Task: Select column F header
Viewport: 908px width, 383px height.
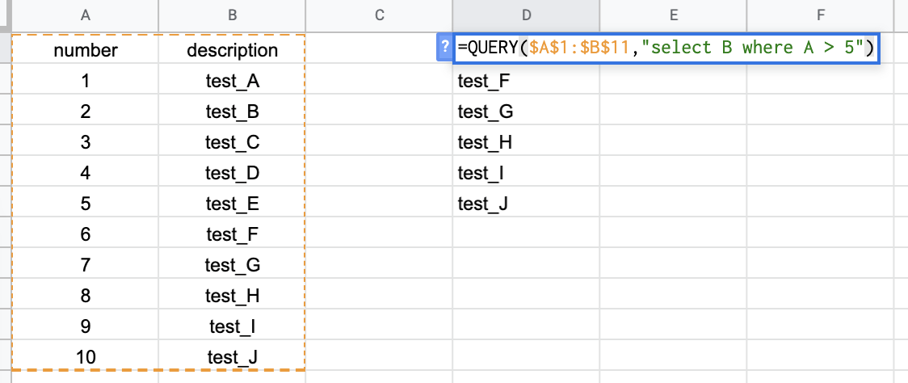Action: (821, 15)
